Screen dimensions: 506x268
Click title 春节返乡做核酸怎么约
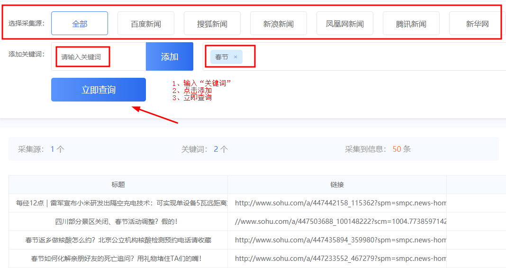point(118,240)
